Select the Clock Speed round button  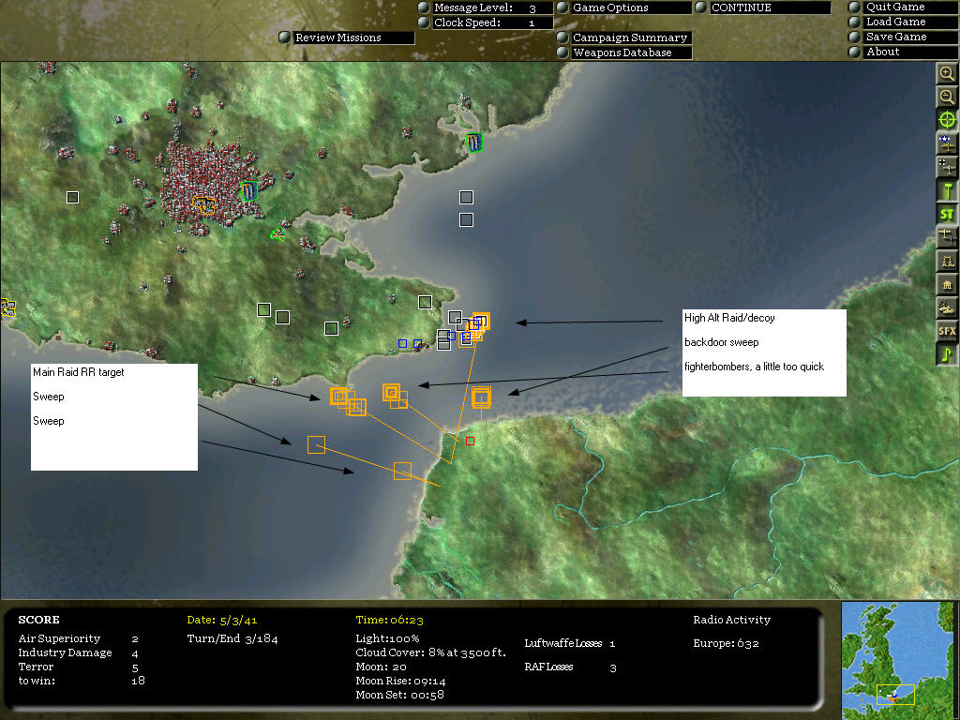click(424, 22)
